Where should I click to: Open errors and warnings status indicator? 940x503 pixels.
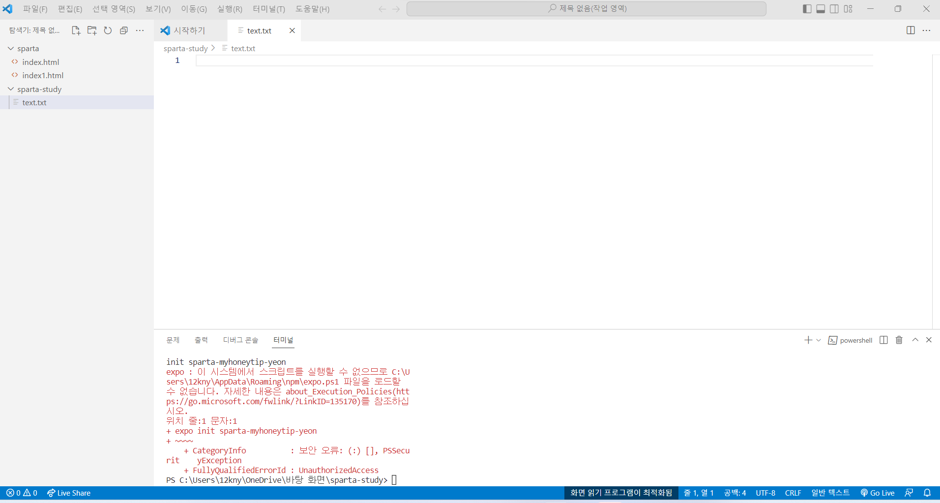pos(22,493)
